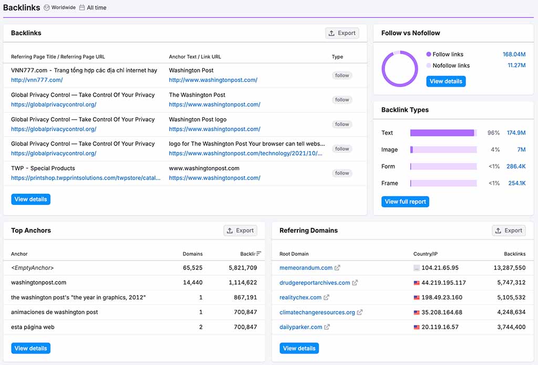The width and height of the screenshot is (538, 365).
Task: Select the washingtonpost.com anchor row
Action: (x=134, y=283)
